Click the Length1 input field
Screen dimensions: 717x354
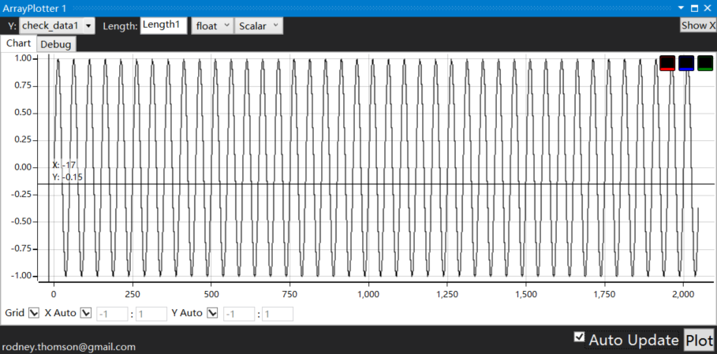coord(163,25)
